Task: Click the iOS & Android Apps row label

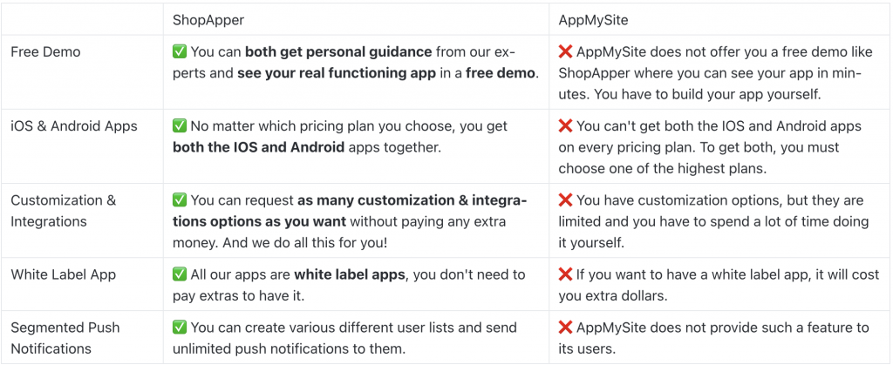Action: (74, 126)
